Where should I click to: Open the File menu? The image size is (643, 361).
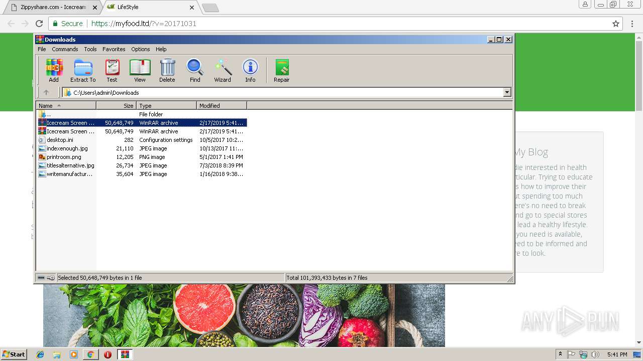42,49
